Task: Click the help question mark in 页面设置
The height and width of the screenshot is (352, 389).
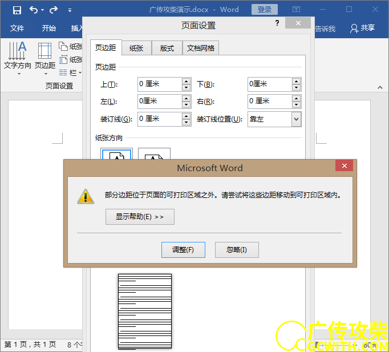Action: (x=277, y=23)
